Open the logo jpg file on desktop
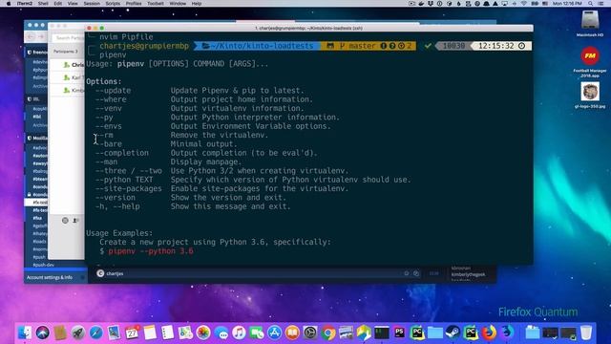This screenshot has height=344, width=611. point(590,95)
